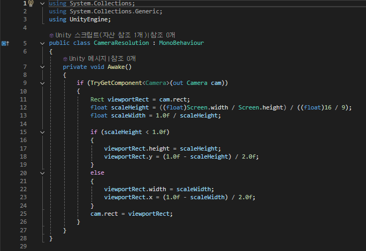This screenshot has width=366, height=251.
Task: Collapse the Awake method on line 7
Action: coord(42,67)
